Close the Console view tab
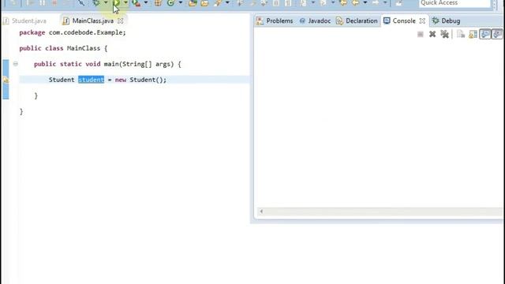This screenshot has width=505, height=284. click(422, 21)
